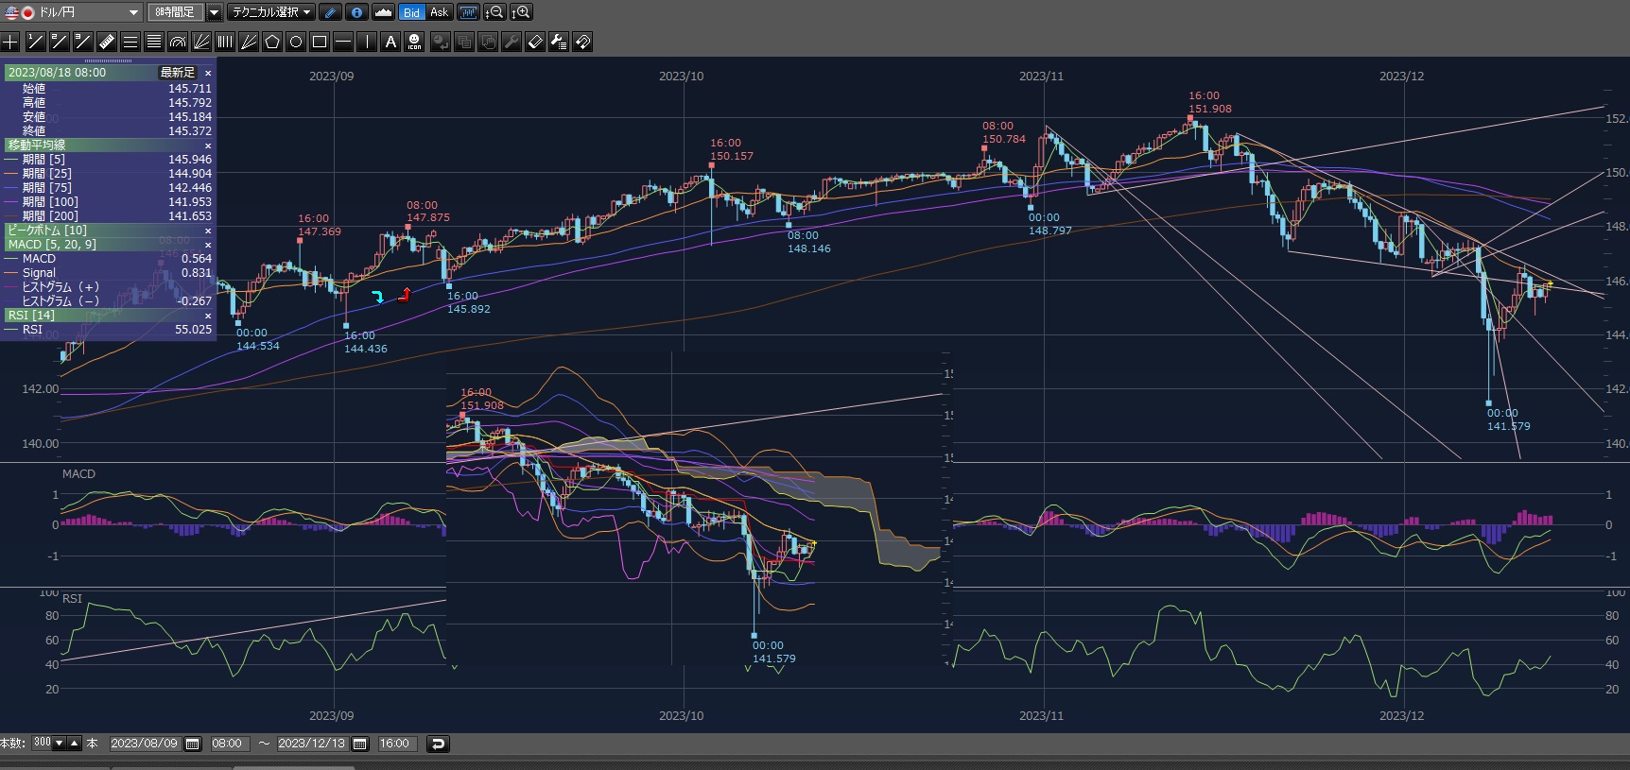Expand the テクニカル選択 indicator menu
Viewport: 1630px width, 770px height.
point(272,12)
